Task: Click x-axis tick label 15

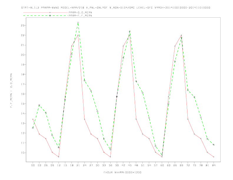Action: (x=65, y=165)
